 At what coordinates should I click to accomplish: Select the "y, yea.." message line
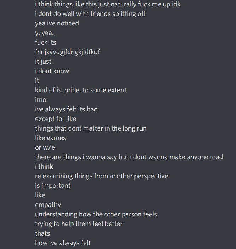pyautogui.click(x=45, y=33)
